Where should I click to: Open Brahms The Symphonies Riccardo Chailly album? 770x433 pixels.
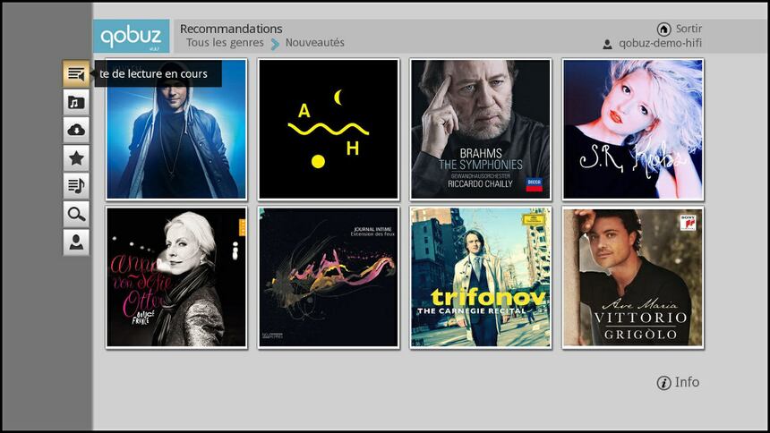[x=481, y=129]
